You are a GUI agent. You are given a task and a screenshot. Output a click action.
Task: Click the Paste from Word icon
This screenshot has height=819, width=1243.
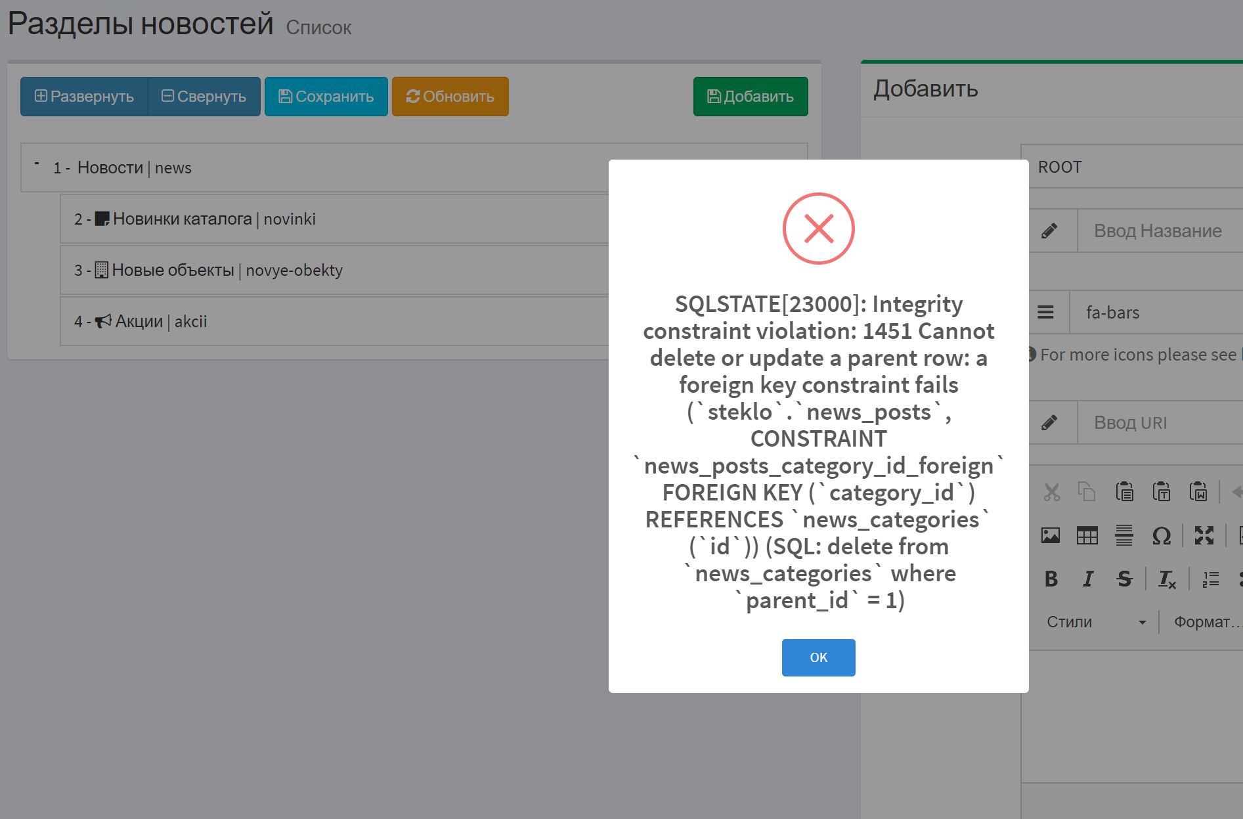click(x=1198, y=493)
